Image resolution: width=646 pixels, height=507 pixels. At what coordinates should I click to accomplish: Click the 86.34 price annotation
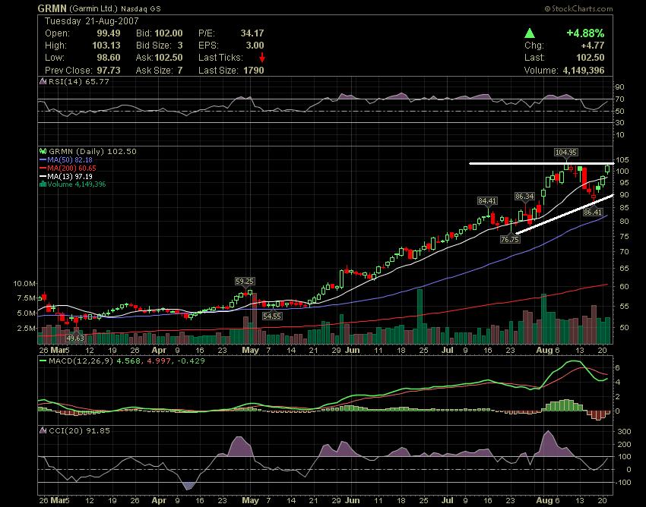pyautogui.click(x=524, y=197)
